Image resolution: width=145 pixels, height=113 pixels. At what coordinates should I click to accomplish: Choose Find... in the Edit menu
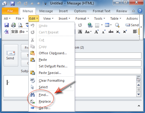point(44,95)
